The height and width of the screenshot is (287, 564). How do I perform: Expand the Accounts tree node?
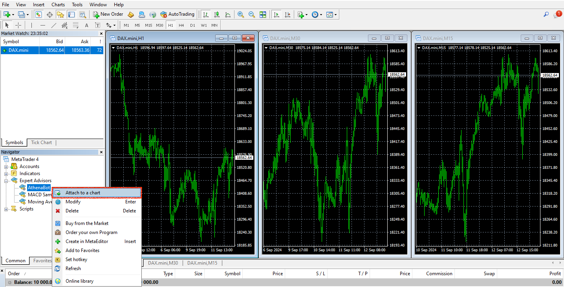point(6,166)
